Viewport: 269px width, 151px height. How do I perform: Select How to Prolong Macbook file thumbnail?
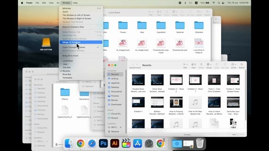(x=176, y=102)
